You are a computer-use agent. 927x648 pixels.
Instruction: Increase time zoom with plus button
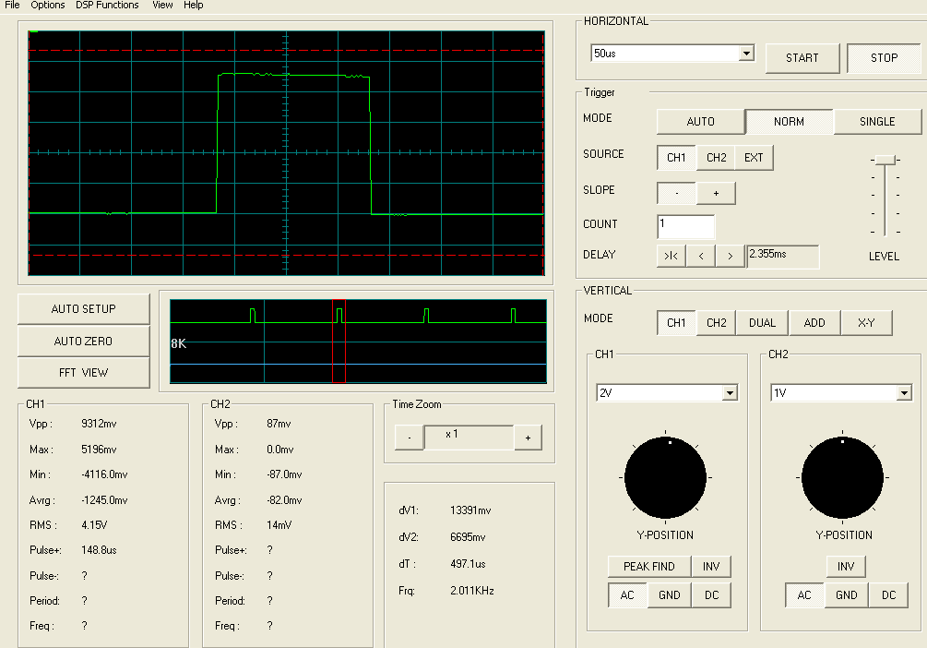[528, 438]
